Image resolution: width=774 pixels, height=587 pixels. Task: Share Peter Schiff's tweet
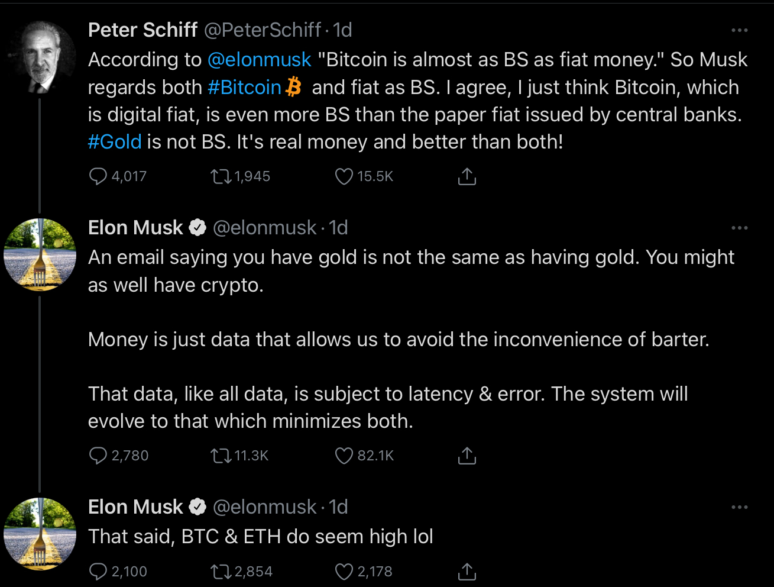(467, 176)
